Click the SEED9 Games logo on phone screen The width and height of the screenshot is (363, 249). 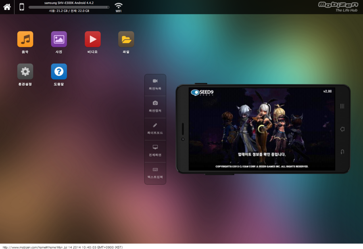202,92
